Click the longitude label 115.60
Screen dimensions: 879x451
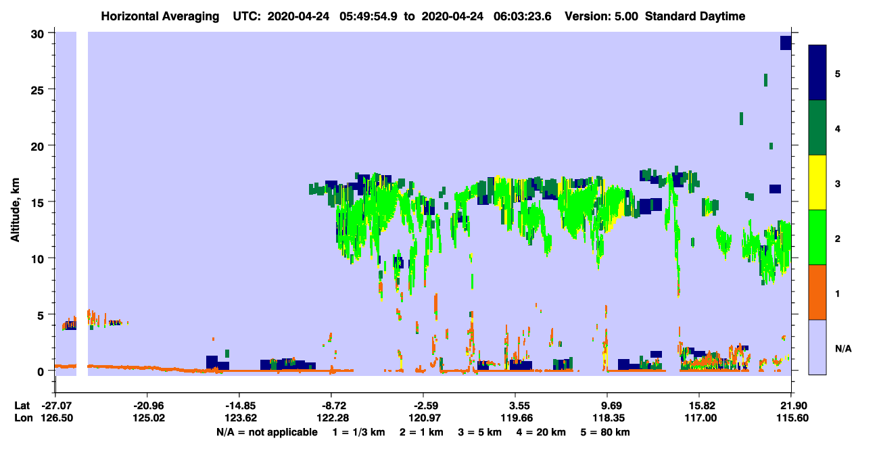click(791, 419)
